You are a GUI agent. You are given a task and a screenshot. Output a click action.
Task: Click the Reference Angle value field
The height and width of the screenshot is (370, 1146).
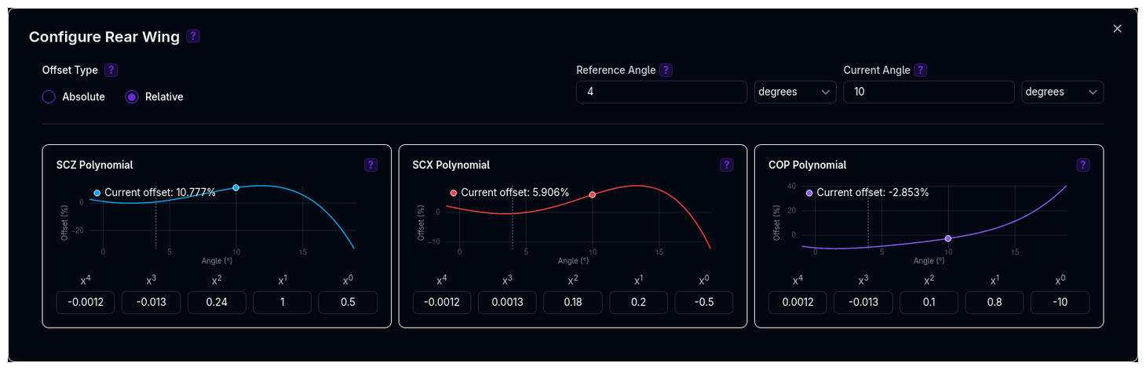tap(661, 92)
